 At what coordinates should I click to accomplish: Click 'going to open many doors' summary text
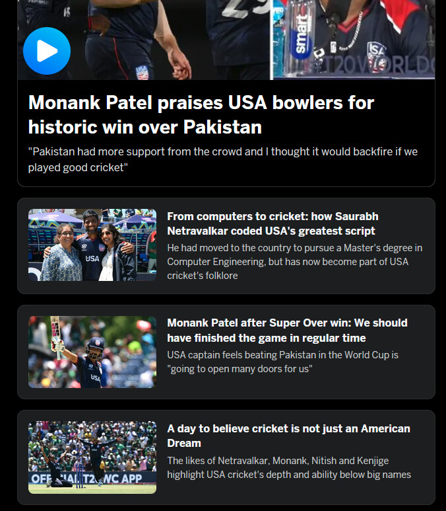coord(282,362)
